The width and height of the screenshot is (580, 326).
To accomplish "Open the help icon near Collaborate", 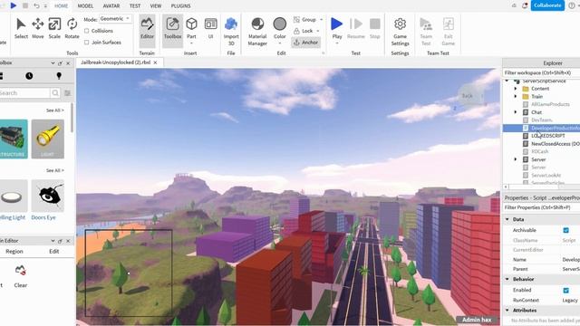I will (x=572, y=5).
